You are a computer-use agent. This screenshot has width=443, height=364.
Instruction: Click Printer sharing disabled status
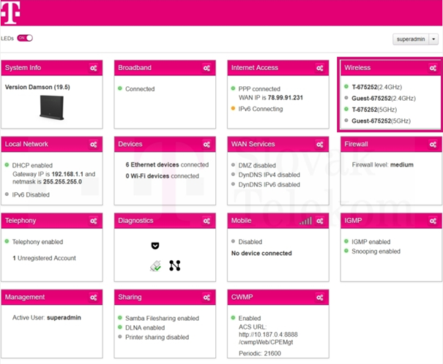[157, 337]
